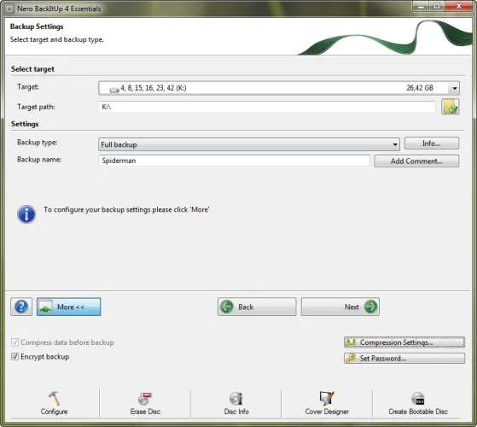
Task: Open Create Bootable Disc
Action: tap(418, 403)
